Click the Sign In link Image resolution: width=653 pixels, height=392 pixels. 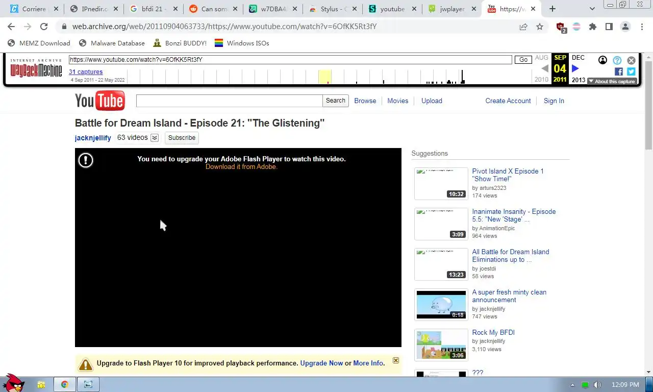(554, 101)
